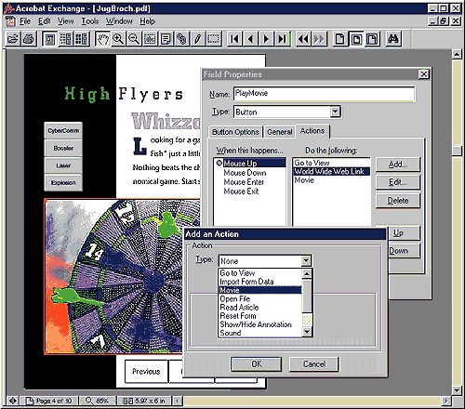
Task: Click the Page 4 of 10 status box
Action: pyautogui.click(x=49, y=401)
